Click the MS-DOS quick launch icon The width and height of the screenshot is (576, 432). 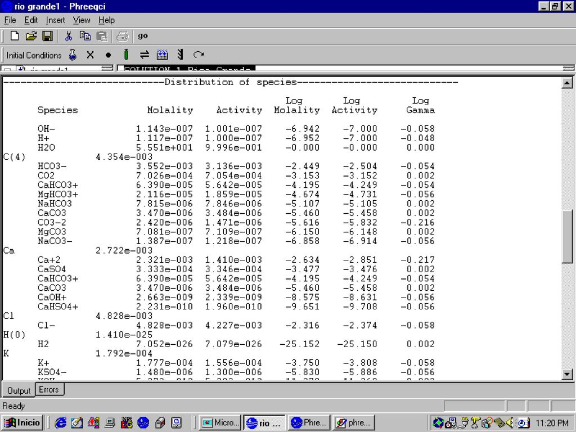click(x=127, y=423)
